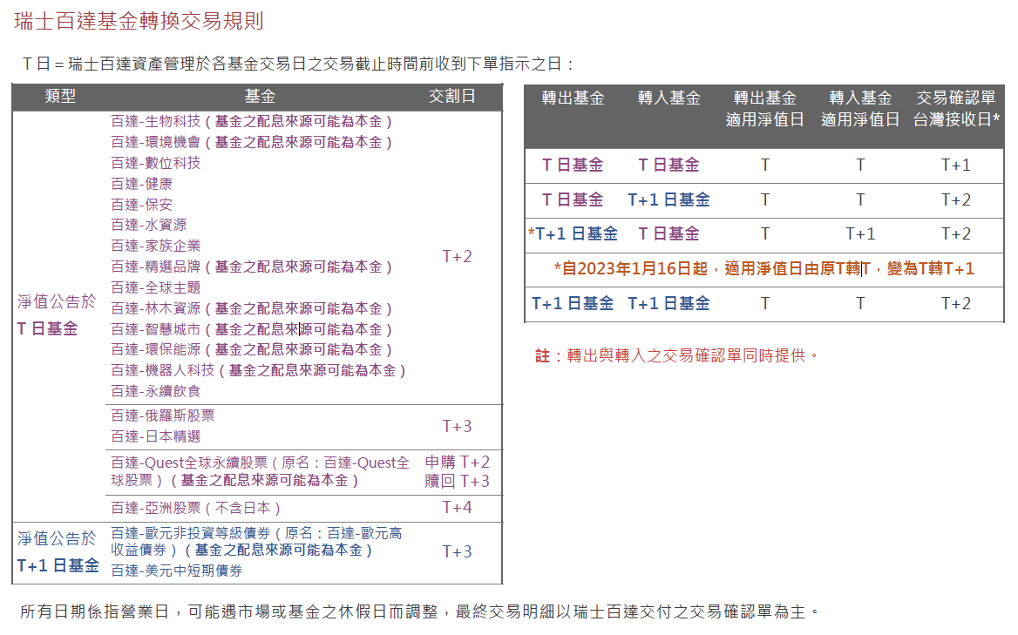The image size is (1018, 635).
Task: Click the T+1 receipt date in first row
Action: point(955,166)
